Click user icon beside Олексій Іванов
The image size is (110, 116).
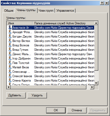[10, 76]
